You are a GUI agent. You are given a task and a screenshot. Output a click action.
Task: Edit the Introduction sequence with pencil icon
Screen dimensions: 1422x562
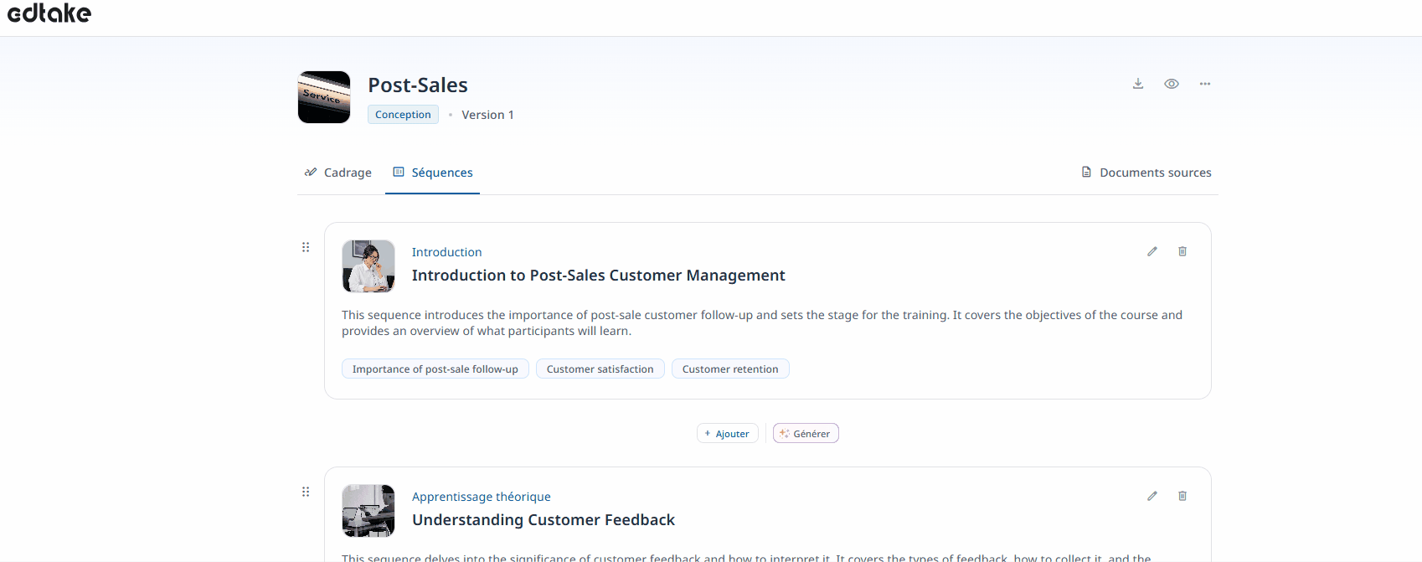1152,251
